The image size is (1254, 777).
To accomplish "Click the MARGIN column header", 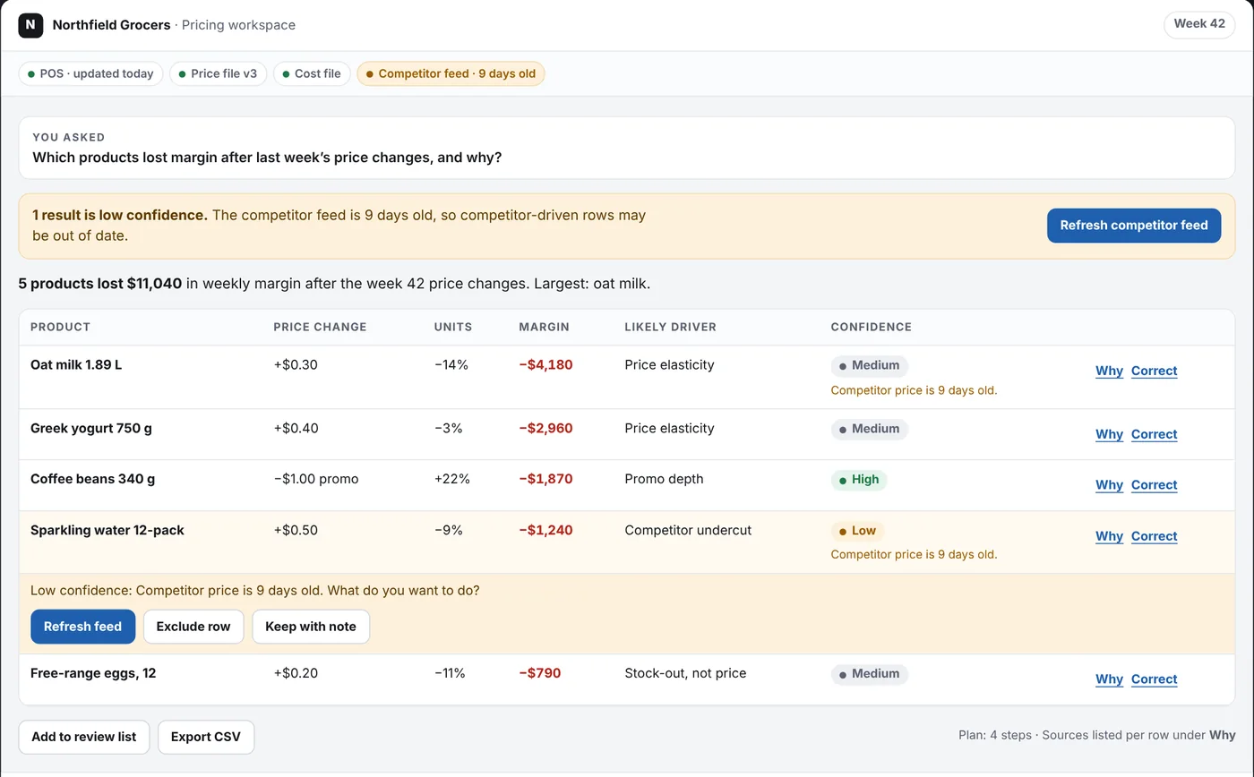I will (x=544, y=327).
